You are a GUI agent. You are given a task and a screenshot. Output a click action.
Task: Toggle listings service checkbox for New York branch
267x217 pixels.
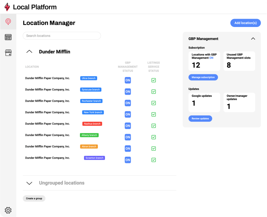pos(154,114)
